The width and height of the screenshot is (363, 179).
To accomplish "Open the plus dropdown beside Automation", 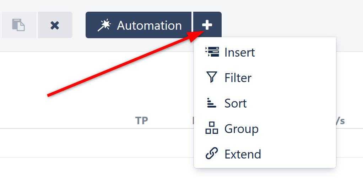I will pyautogui.click(x=207, y=25).
